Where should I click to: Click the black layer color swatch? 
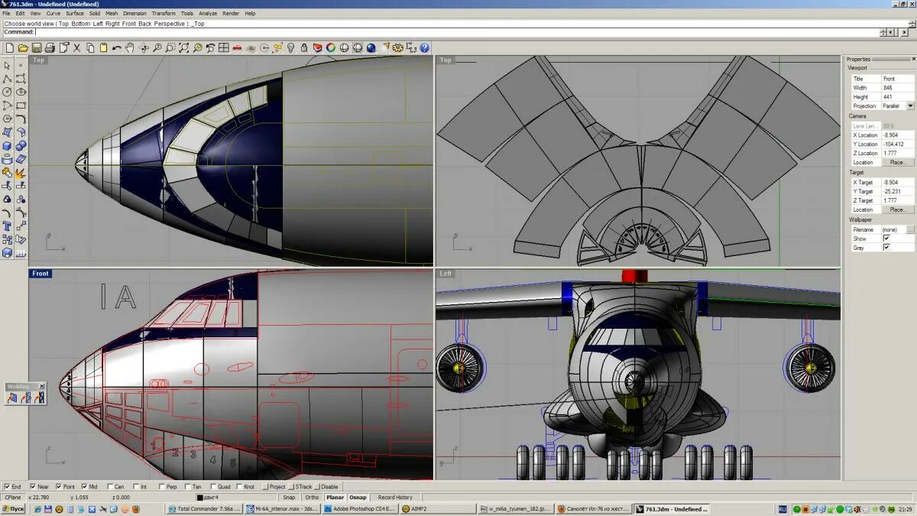pos(200,498)
